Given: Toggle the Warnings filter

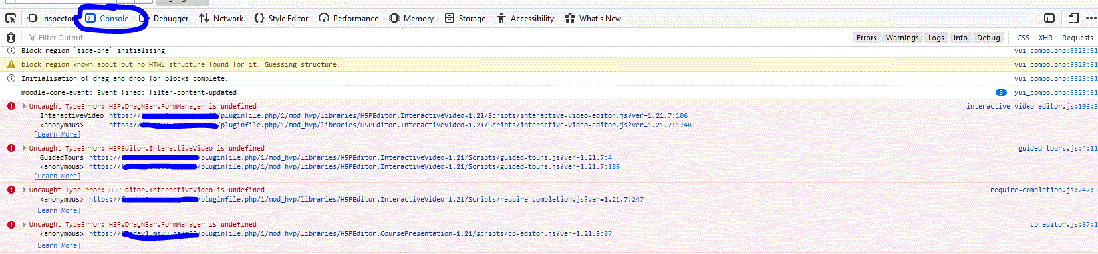Looking at the screenshot, I should (902, 38).
